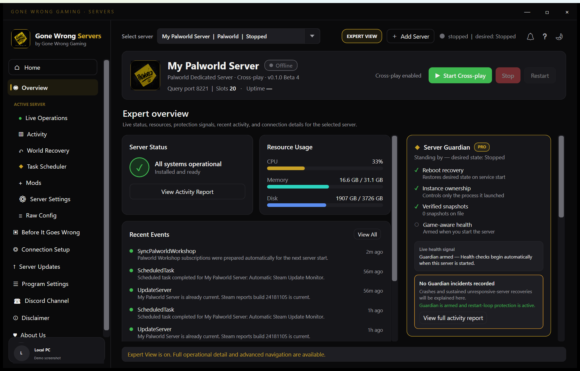Go to World Recovery

(x=48, y=151)
